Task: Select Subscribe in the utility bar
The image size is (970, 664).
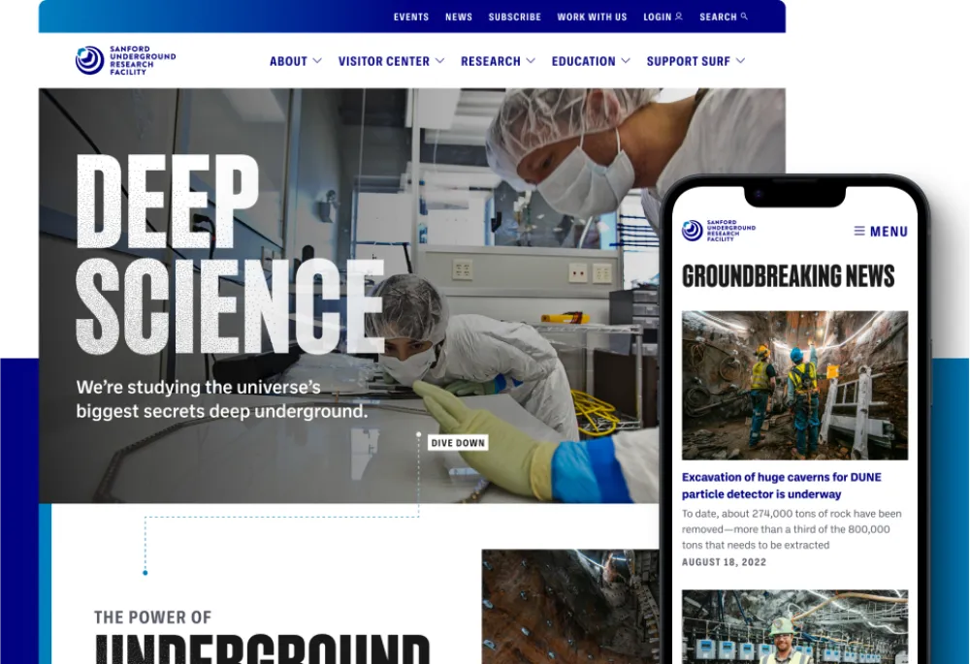Action: (515, 16)
